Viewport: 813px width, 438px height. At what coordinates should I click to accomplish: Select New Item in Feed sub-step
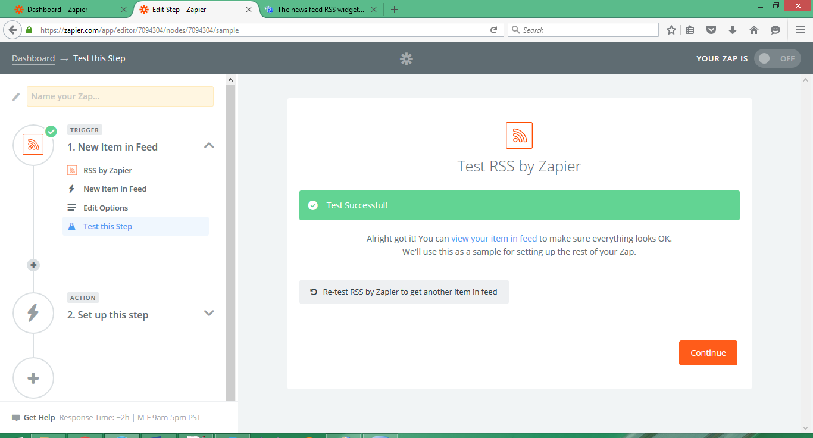[115, 189]
